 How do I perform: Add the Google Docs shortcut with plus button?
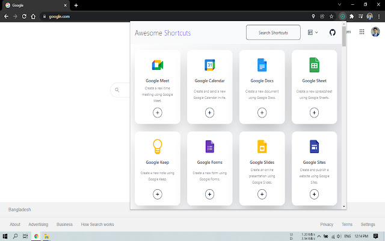[x=262, y=113]
